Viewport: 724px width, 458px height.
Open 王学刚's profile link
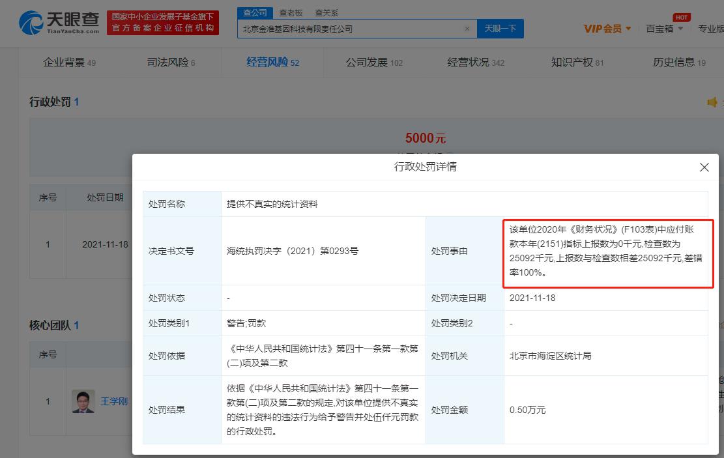(x=114, y=401)
